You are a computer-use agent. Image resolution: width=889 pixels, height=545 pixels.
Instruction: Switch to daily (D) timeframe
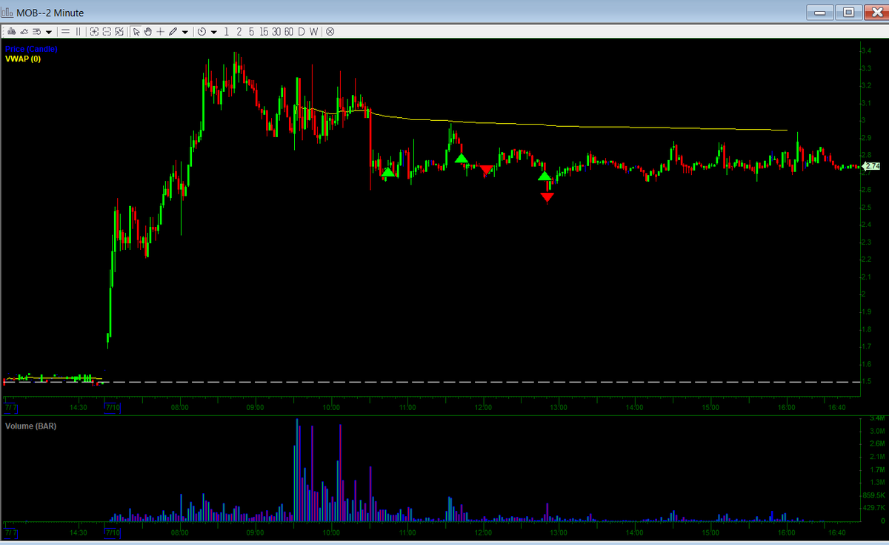coord(302,32)
